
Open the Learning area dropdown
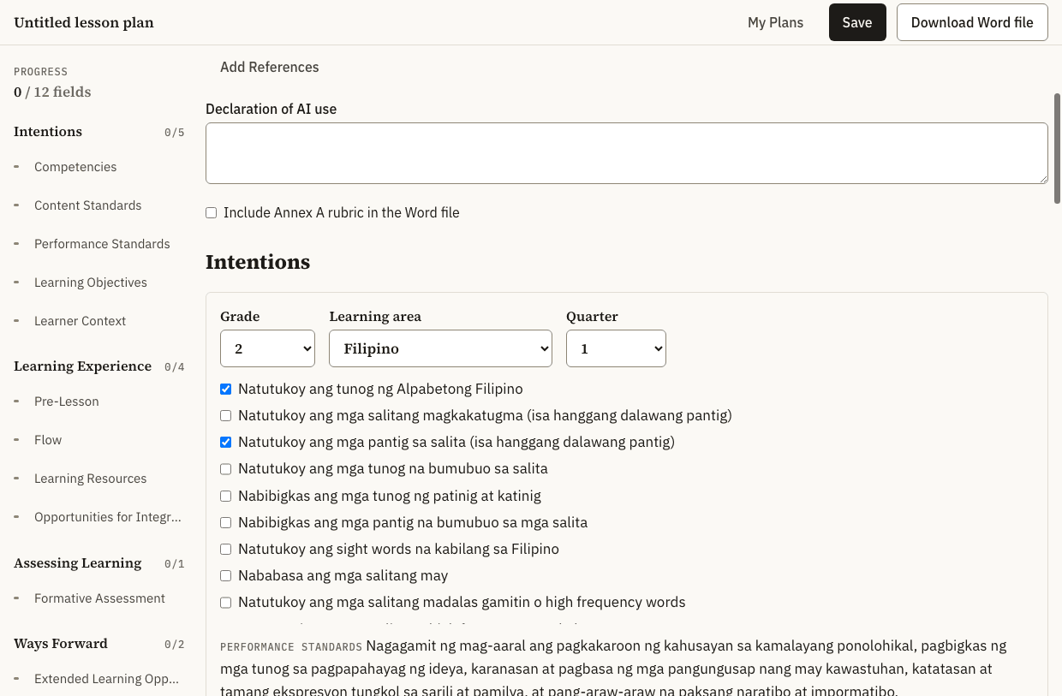(x=441, y=348)
